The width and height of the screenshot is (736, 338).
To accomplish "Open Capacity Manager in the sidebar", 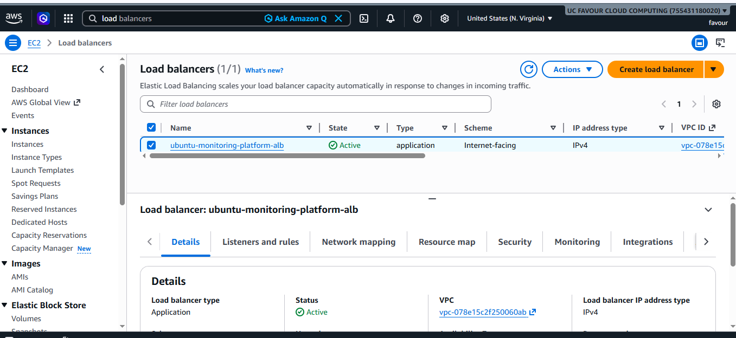I will tap(42, 248).
